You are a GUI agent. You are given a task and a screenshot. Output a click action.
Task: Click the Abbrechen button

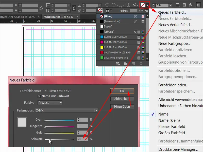(x=122, y=99)
